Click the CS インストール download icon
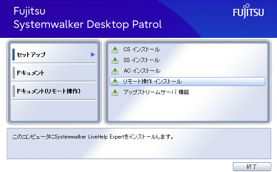Viewport: 277px width, 172px height. 115,49
